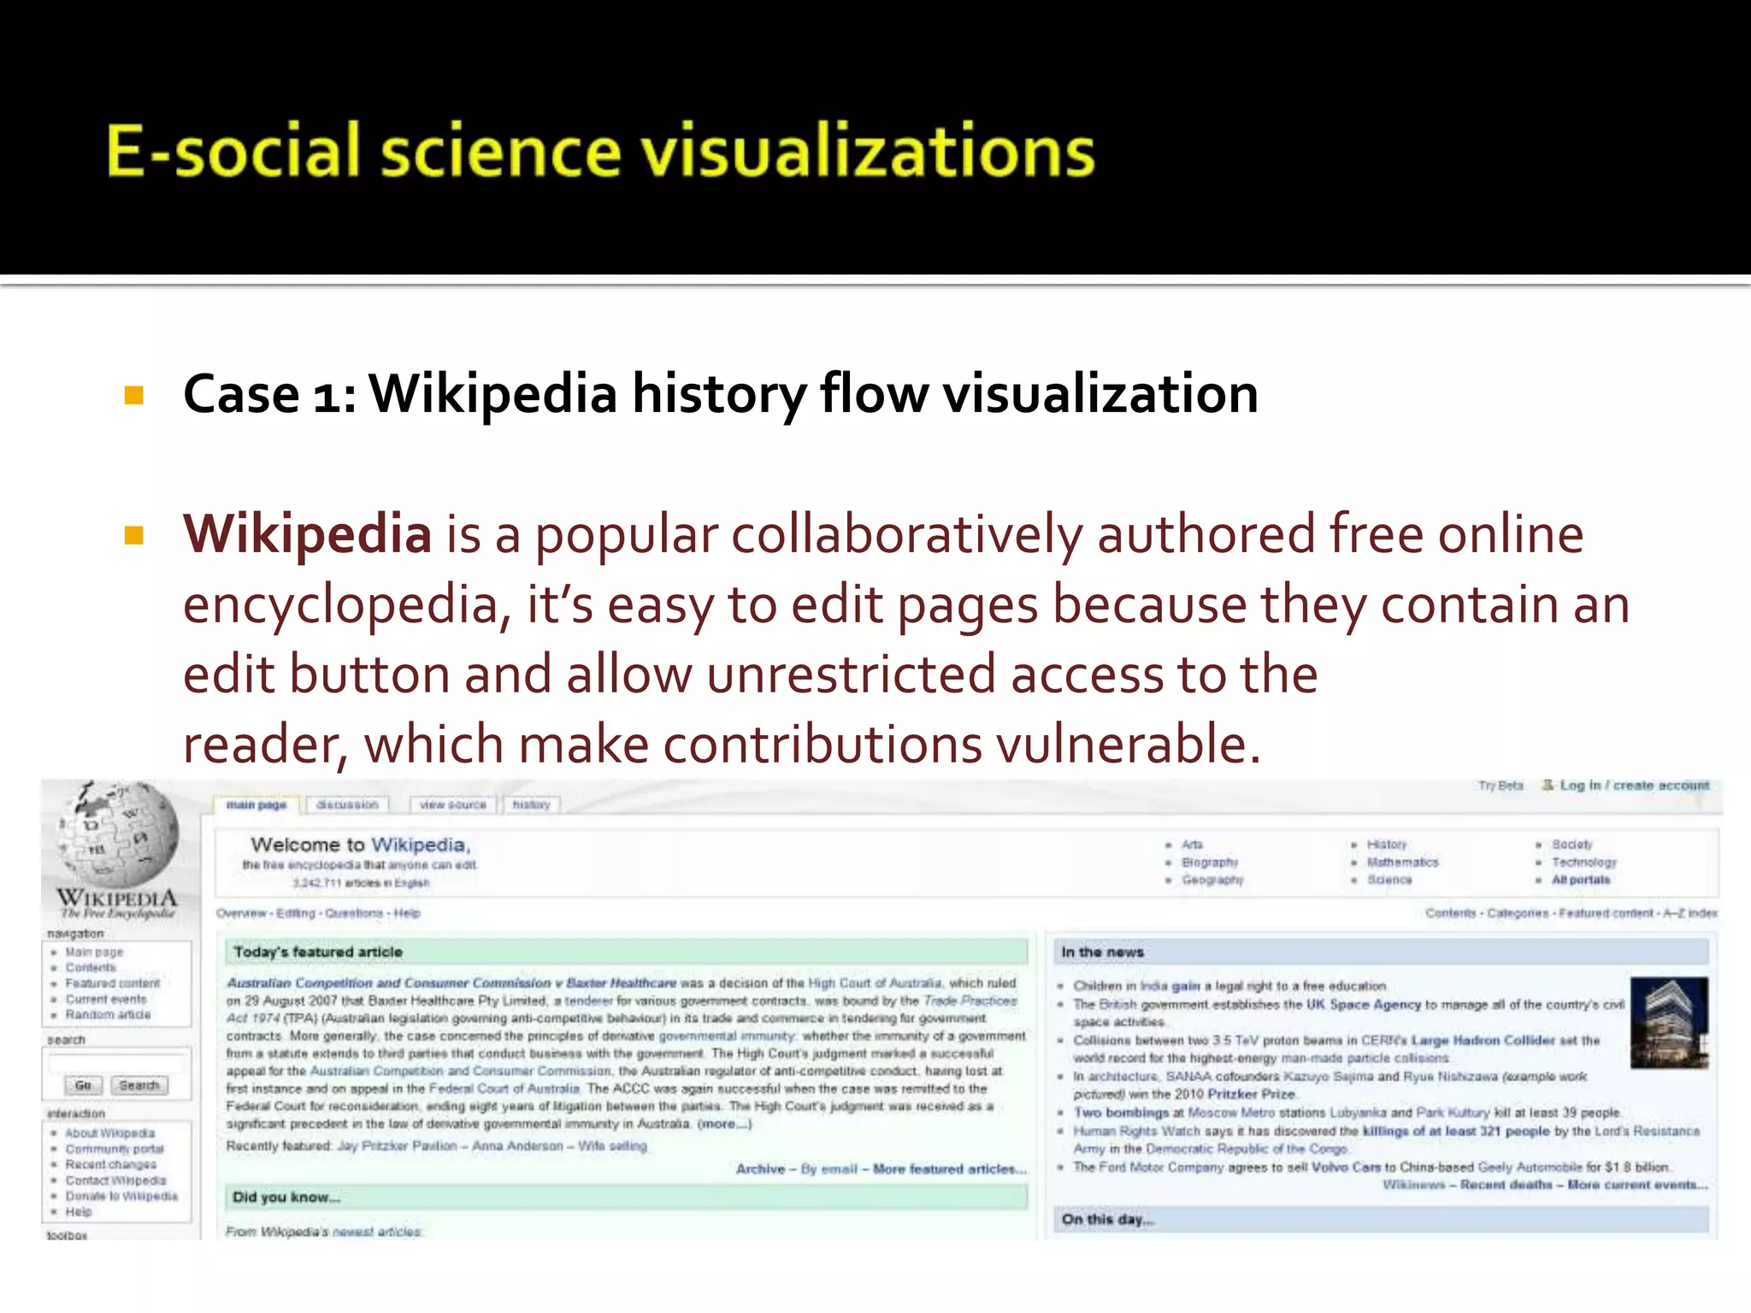Open the All portals link

(x=1580, y=880)
